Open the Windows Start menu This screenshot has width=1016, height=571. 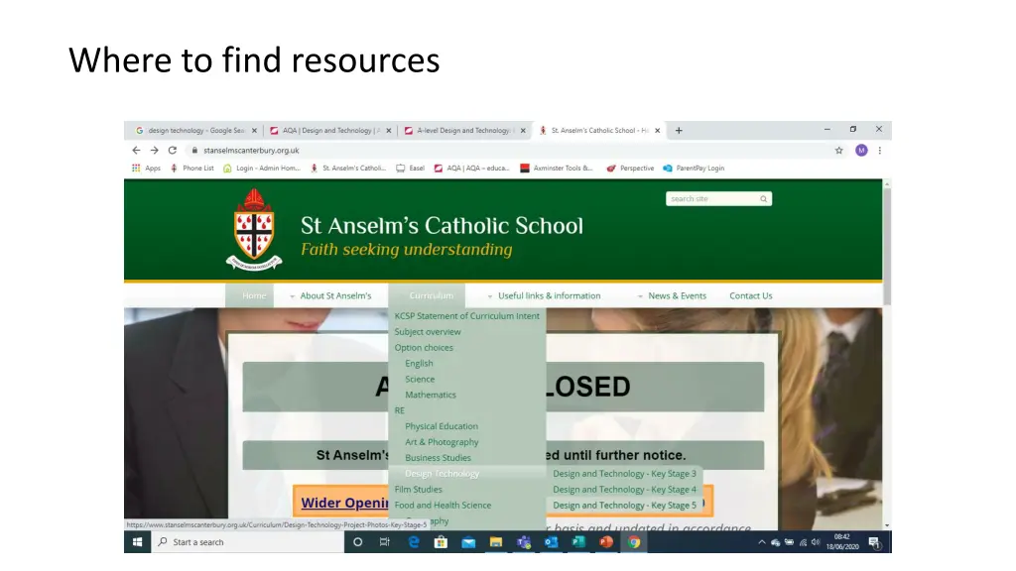137,542
